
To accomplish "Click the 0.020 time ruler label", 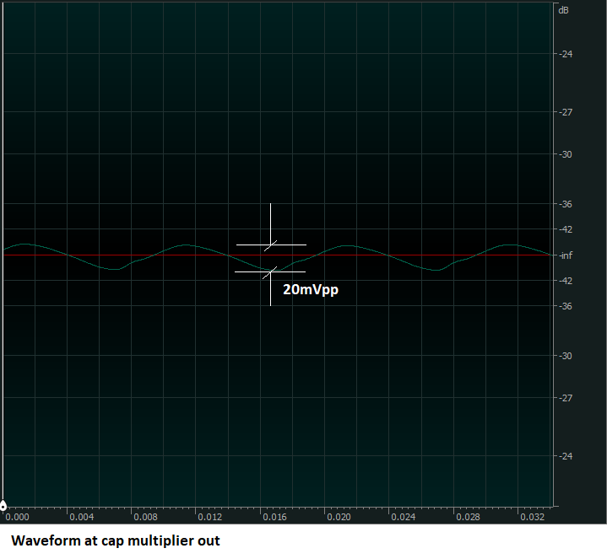I will pyautogui.click(x=339, y=517).
